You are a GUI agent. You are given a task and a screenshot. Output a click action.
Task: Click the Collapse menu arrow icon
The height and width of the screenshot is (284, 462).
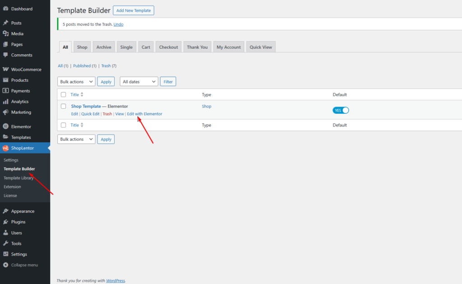5,265
